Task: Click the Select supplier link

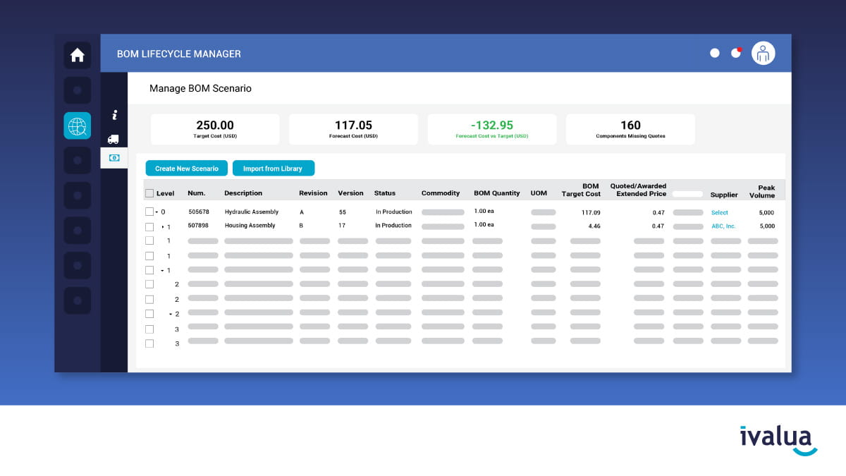Action: click(719, 212)
